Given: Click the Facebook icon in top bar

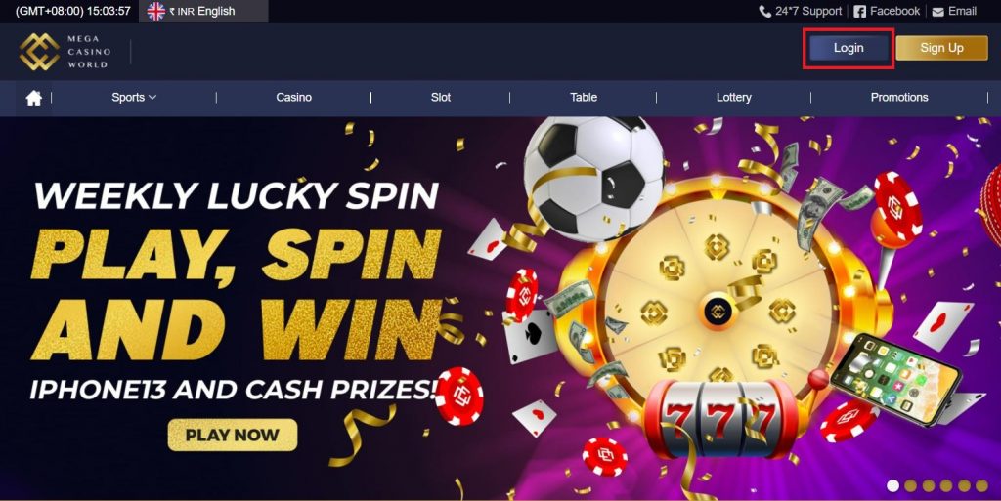Looking at the screenshot, I should pos(859,12).
